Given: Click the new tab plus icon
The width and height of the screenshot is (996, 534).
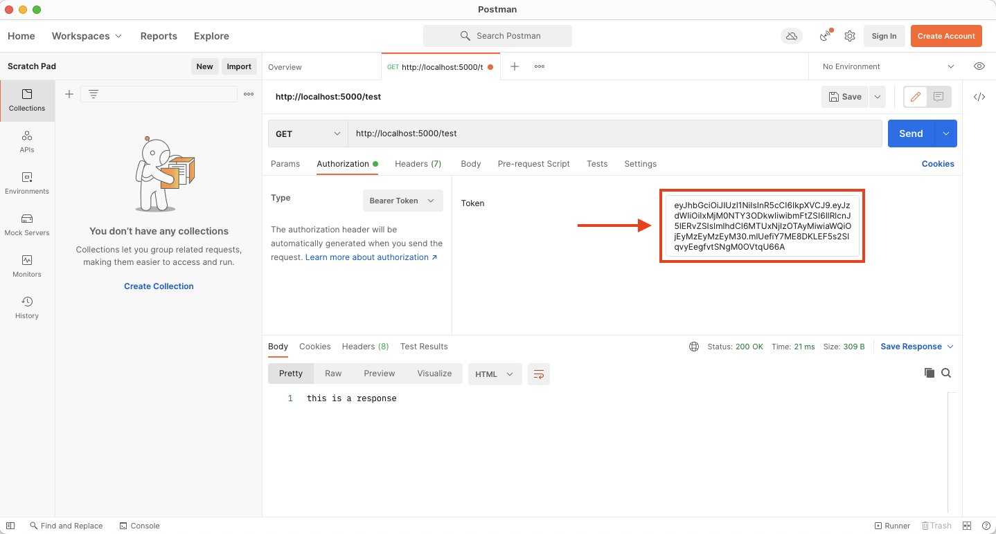Looking at the screenshot, I should click(515, 66).
